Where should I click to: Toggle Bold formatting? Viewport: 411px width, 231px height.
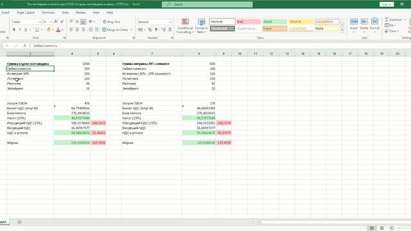point(14,30)
